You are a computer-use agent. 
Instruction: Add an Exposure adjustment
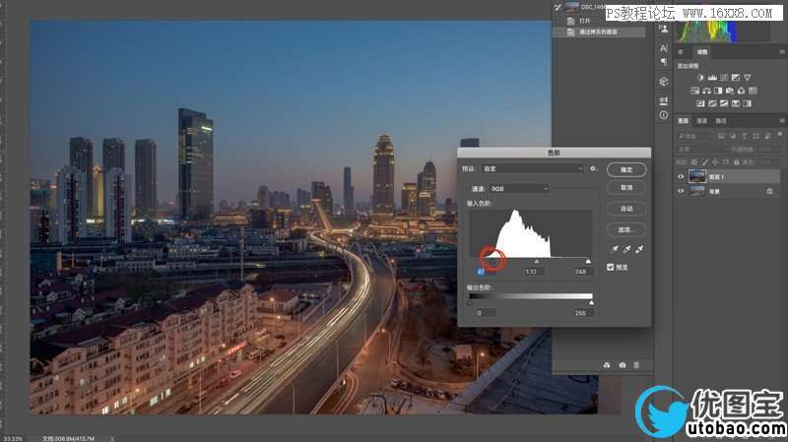(735, 78)
